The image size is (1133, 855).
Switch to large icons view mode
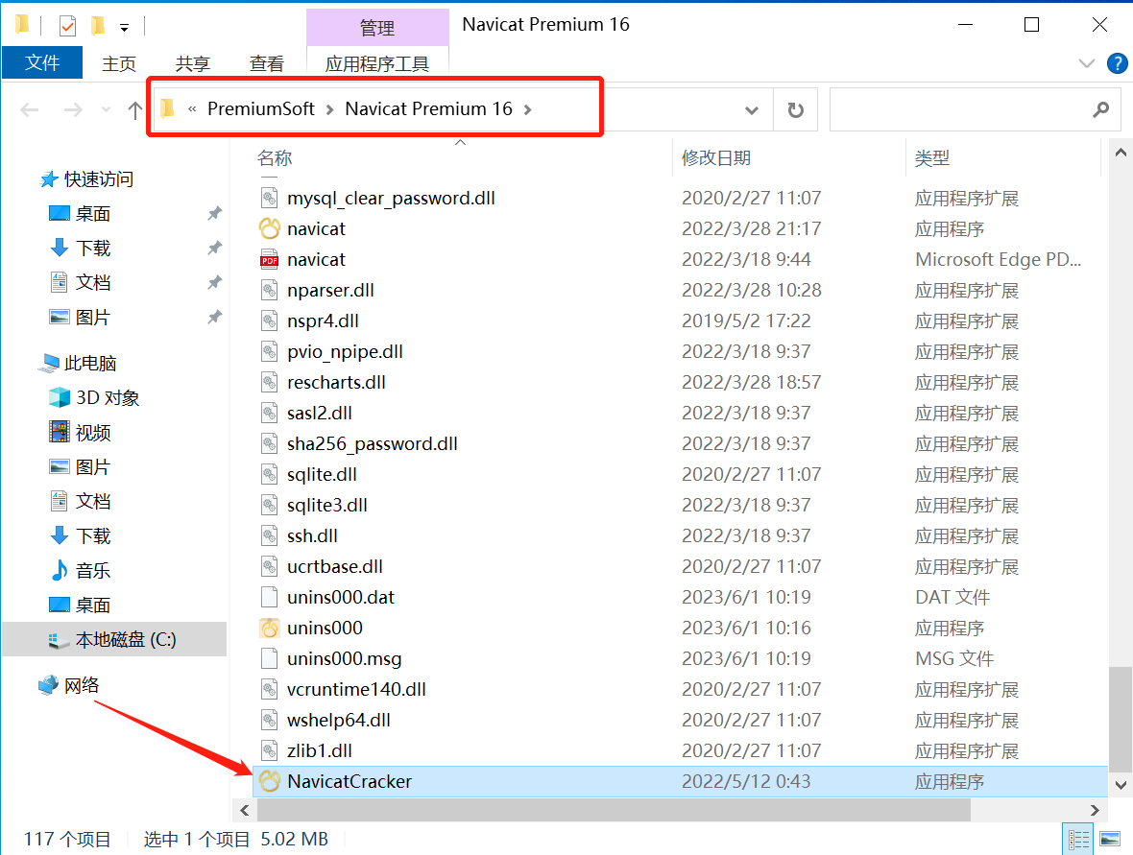pos(1110,839)
